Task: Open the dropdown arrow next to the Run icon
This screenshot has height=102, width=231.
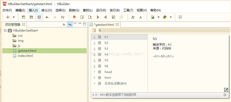Action: pyautogui.click(x=158, y=17)
